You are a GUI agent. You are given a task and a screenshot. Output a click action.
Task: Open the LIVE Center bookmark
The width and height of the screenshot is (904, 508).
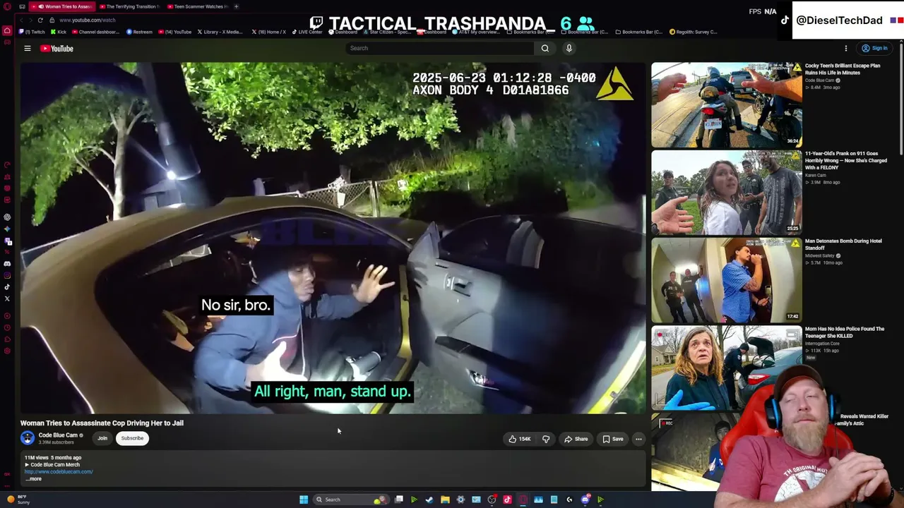(x=307, y=32)
